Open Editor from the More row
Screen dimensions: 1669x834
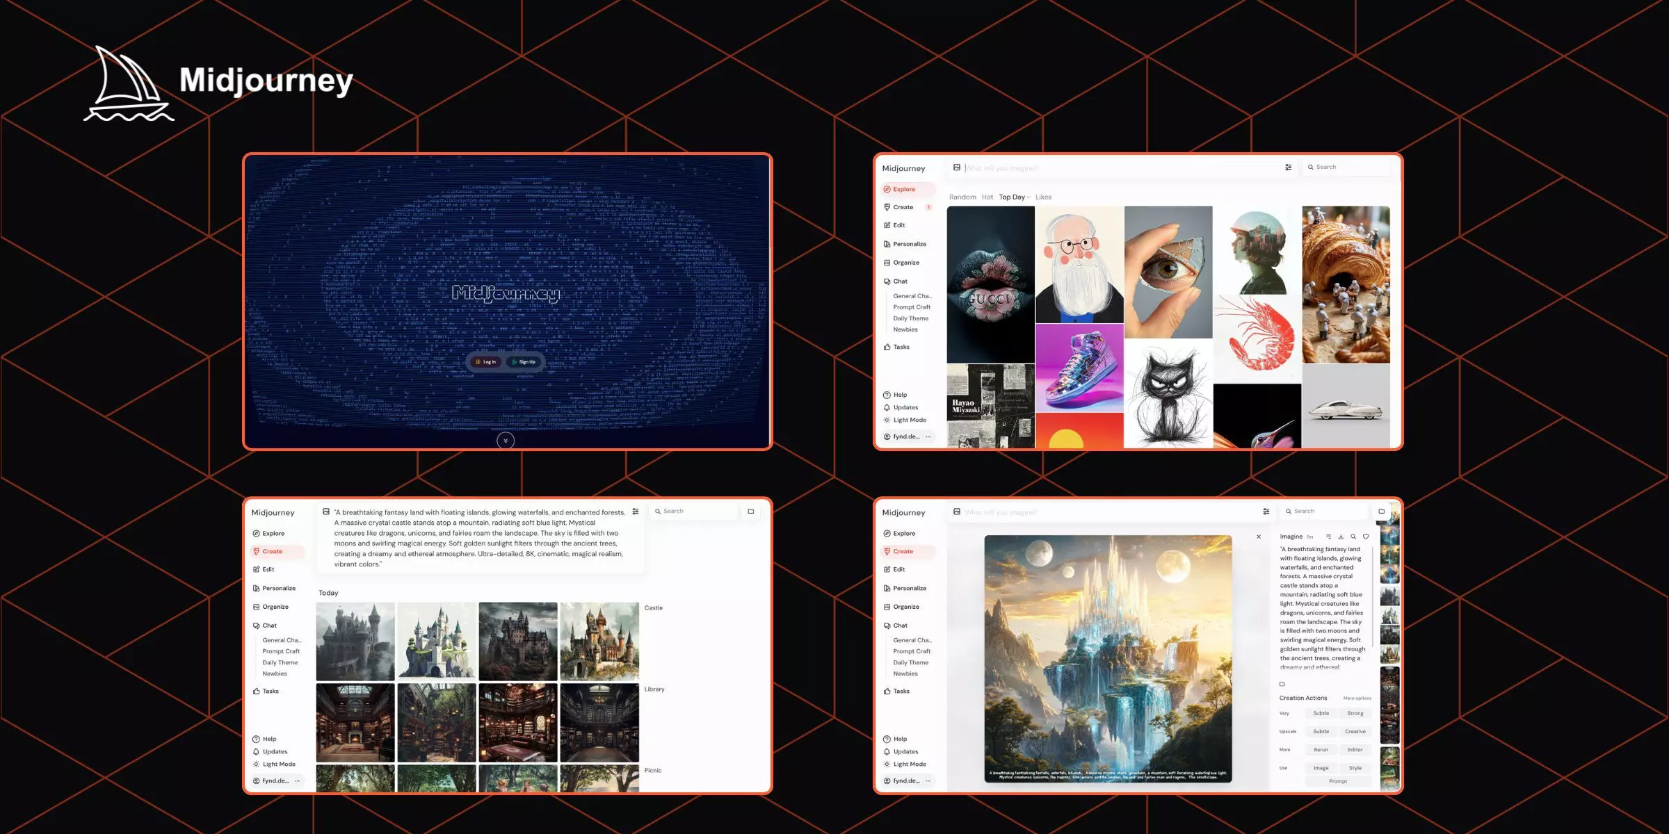[x=1355, y=750]
